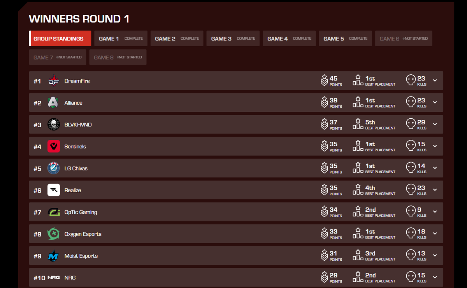Click the 9 kills value for OpTic Gaming
Screen dimensions: 467x288
click(419, 210)
